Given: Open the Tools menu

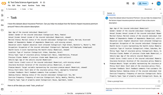Looking at the screenshot, I should point(38,5).
